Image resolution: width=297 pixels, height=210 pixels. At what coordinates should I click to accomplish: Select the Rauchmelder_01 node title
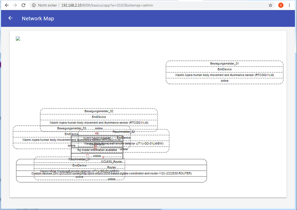tap(79, 159)
